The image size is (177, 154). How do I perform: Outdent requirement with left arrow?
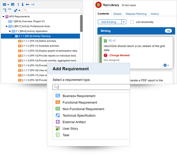pyautogui.click(x=27, y=4)
